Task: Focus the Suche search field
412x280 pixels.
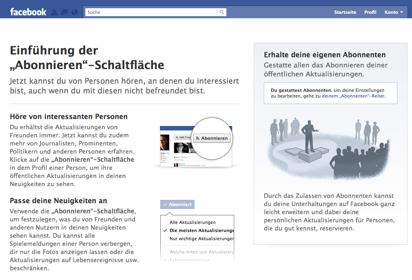Action: (151, 12)
